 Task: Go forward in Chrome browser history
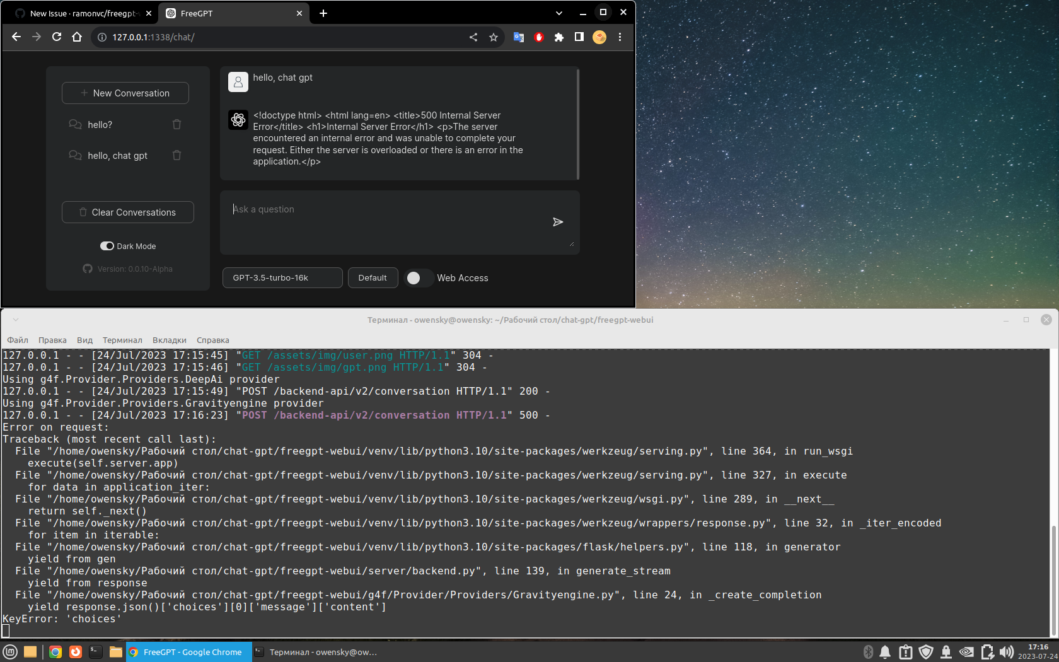(37, 37)
